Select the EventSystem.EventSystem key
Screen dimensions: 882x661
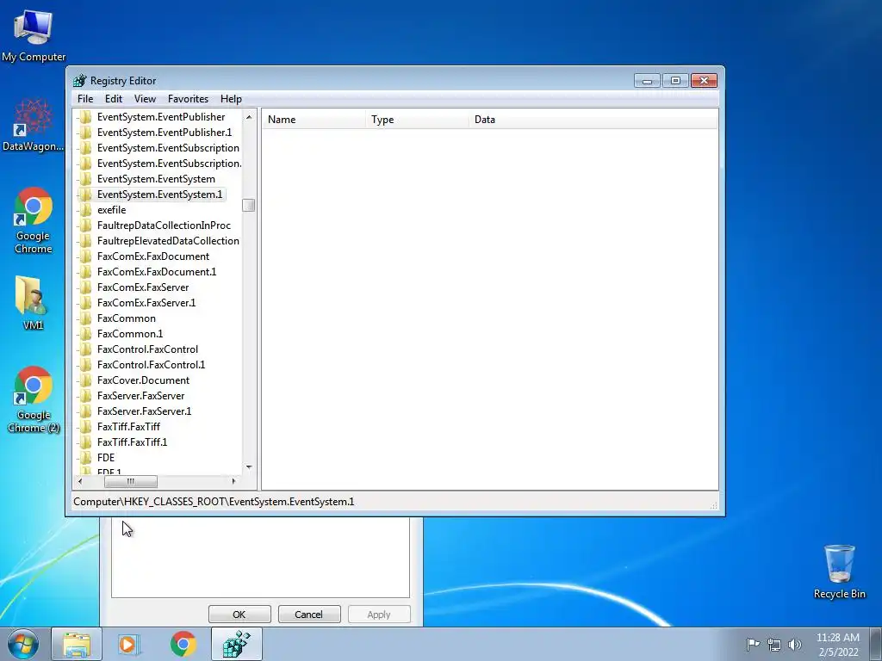point(156,179)
